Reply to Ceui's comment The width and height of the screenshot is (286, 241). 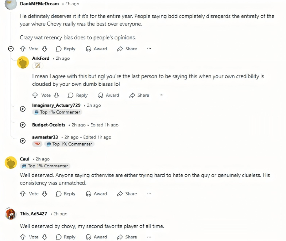point(66,194)
